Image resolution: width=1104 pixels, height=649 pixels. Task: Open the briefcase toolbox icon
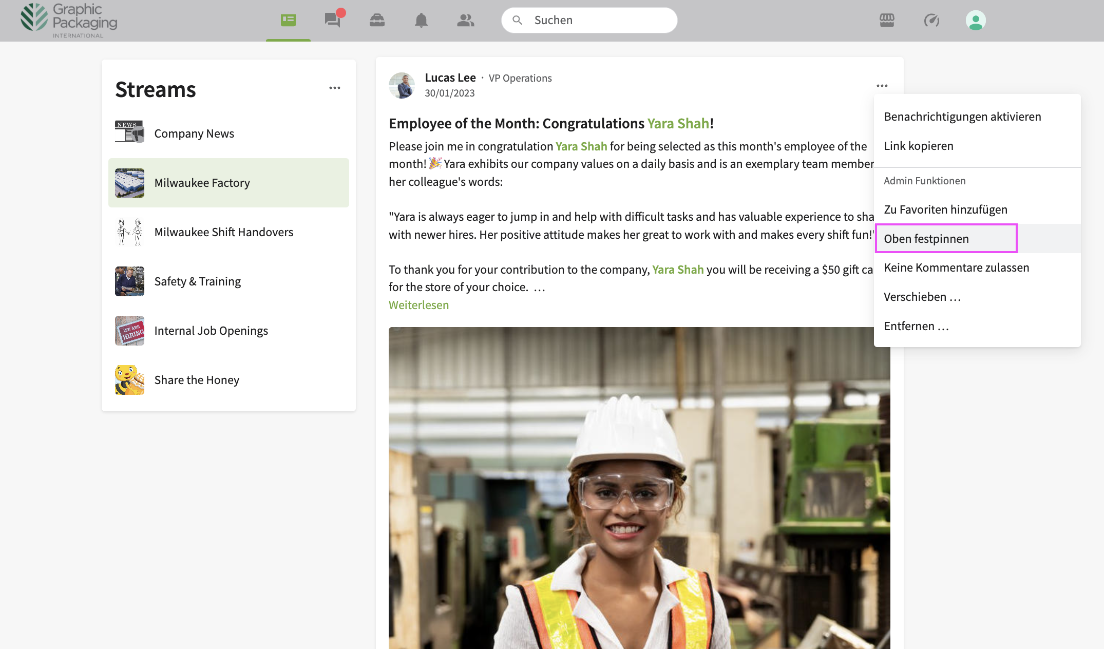click(x=377, y=20)
